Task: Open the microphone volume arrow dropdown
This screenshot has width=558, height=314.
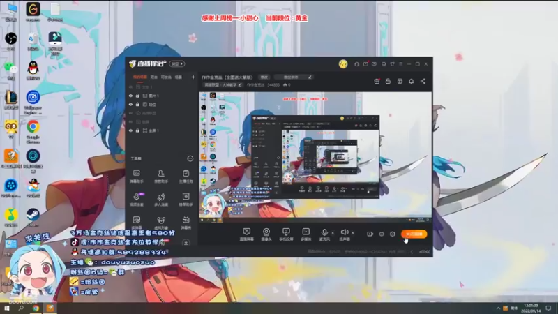Action: [333, 233]
